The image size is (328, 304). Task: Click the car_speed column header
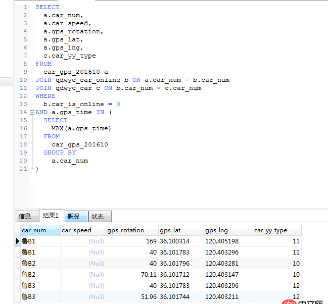click(x=83, y=230)
